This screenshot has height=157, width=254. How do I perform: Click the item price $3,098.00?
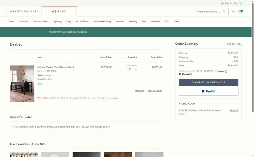click(106, 67)
